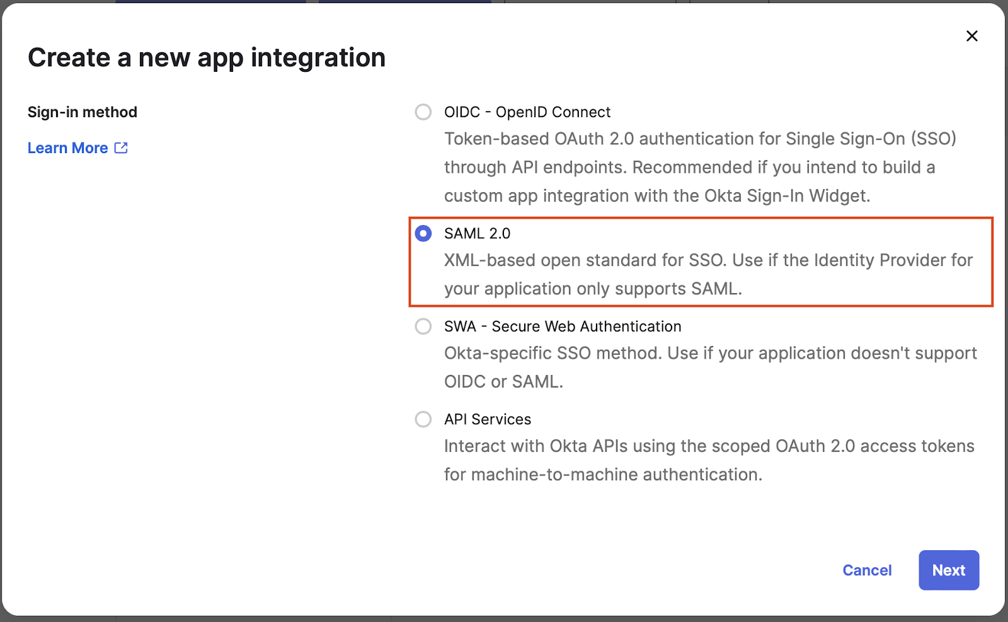Click inside the red highlighted SAML box

point(701,262)
